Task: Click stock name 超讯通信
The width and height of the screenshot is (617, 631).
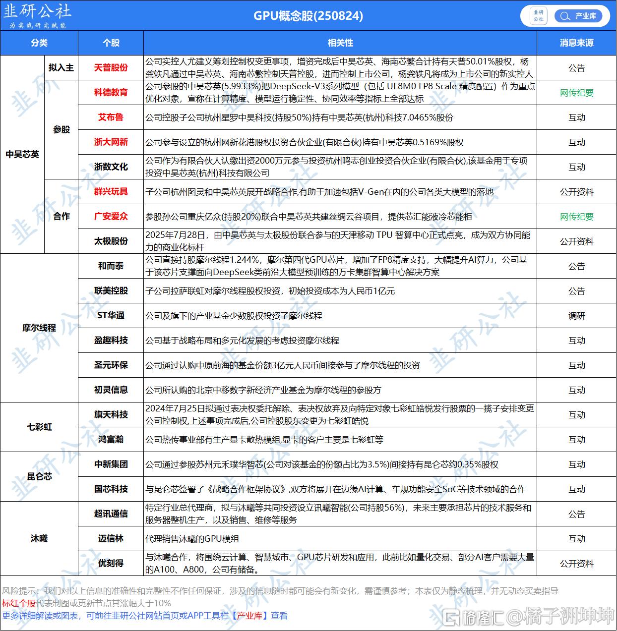Action: click(x=111, y=514)
